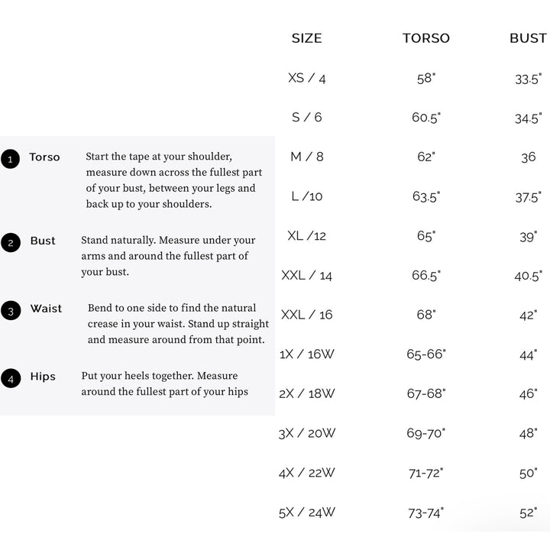550x550 pixels.
Task: Click the number 1 circle icon beside Torso
Action: [x=10, y=159]
